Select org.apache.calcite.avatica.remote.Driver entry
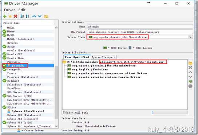This screenshot has height=135, width=198. tap(106, 77)
